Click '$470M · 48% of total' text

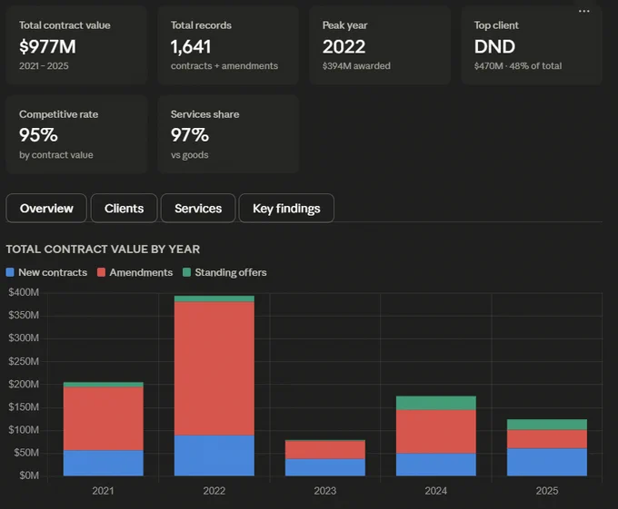[x=518, y=65]
